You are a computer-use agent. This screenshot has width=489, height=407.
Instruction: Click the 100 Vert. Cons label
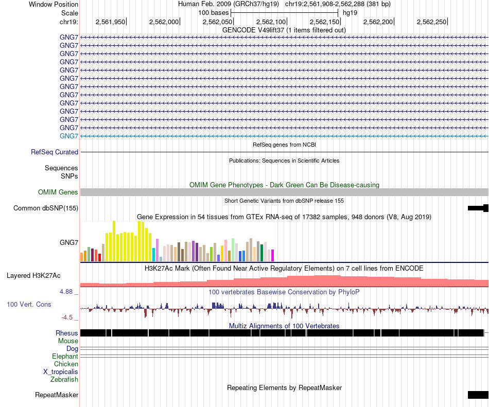click(29, 305)
